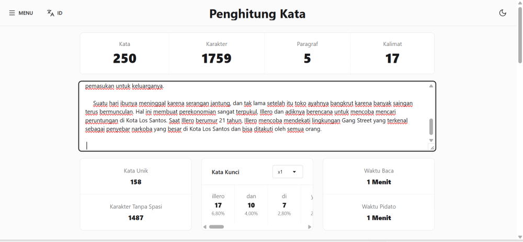The image size is (523, 242).
Task: Select the 'illero' keyword entry
Action: point(218,205)
